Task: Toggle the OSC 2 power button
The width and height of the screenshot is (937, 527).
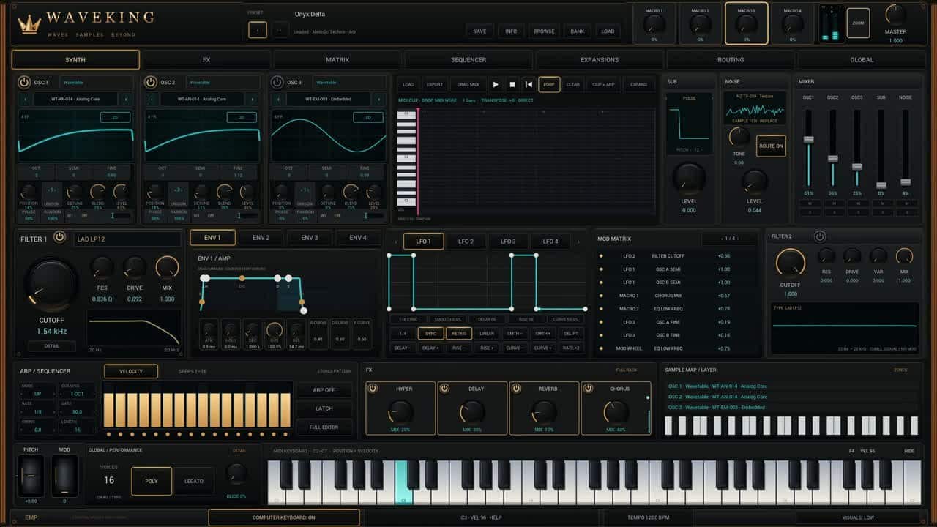Action: [x=150, y=83]
